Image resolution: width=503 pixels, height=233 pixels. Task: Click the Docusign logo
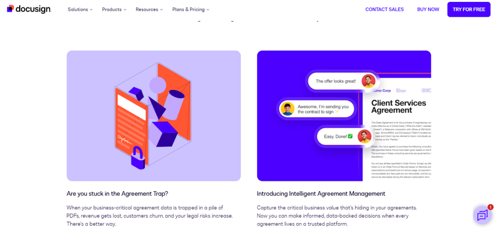29,9
